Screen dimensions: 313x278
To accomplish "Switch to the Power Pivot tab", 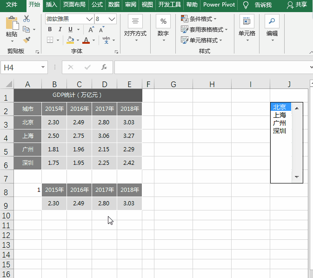I will tap(219, 5).
